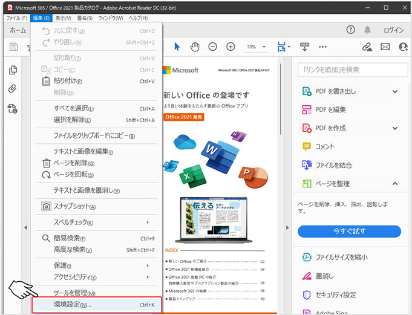Image resolution: width=412 pixels, height=315 pixels.
Task: Click the PDF を作成 icon
Action: [306, 128]
